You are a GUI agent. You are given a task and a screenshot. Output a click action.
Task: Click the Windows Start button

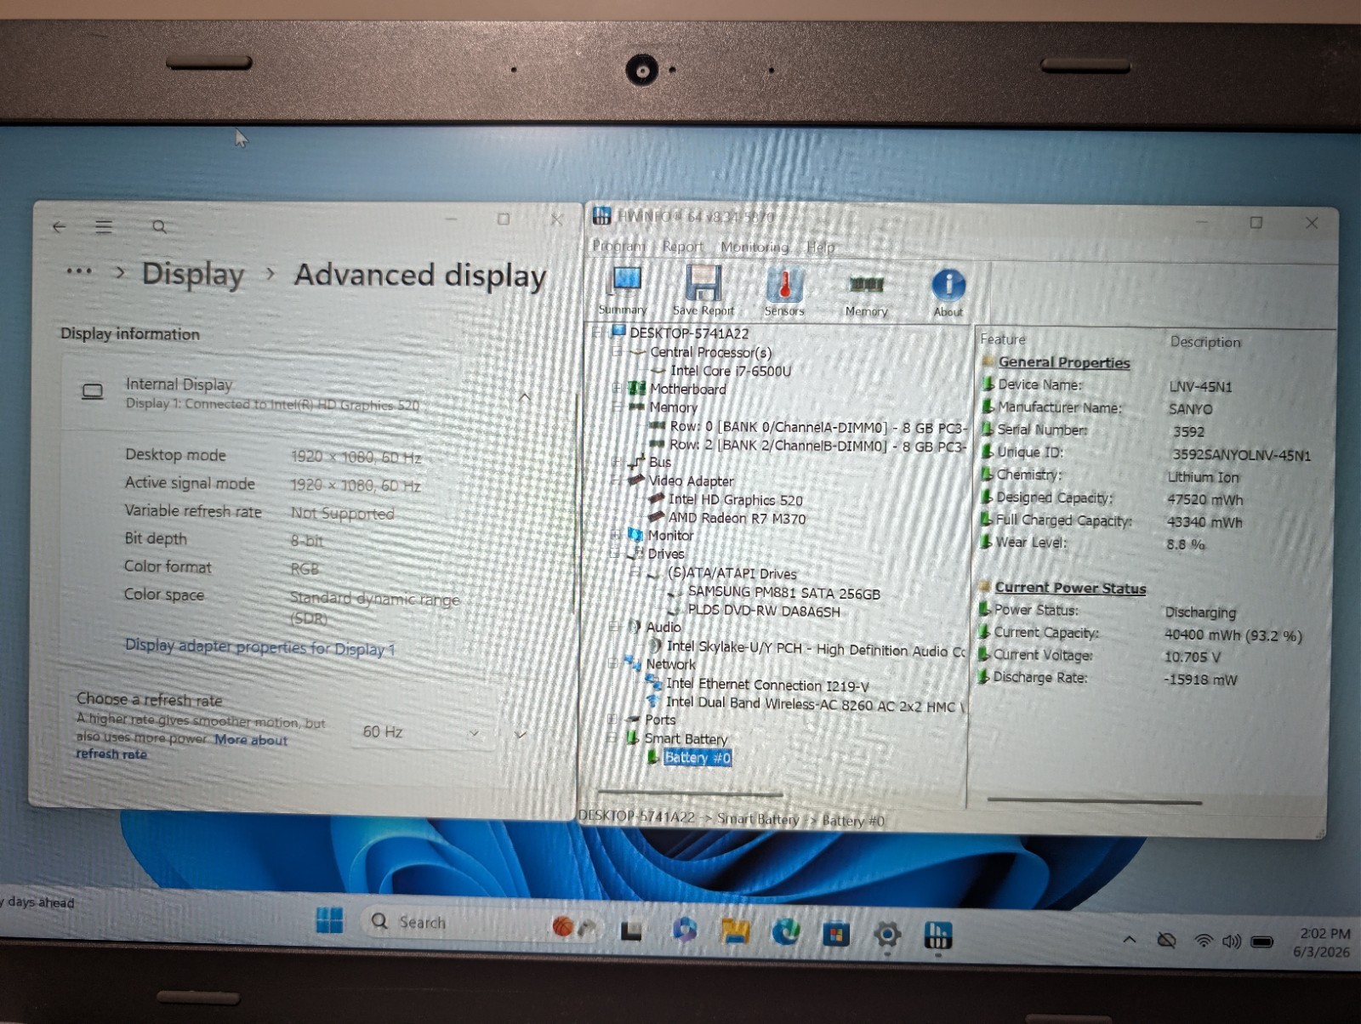(x=329, y=920)
